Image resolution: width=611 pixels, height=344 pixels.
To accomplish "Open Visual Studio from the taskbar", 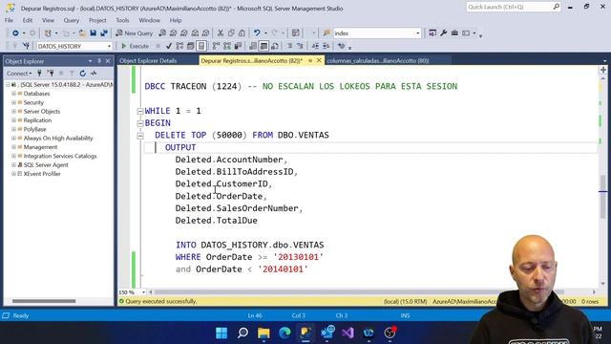I will coord(348,333).
